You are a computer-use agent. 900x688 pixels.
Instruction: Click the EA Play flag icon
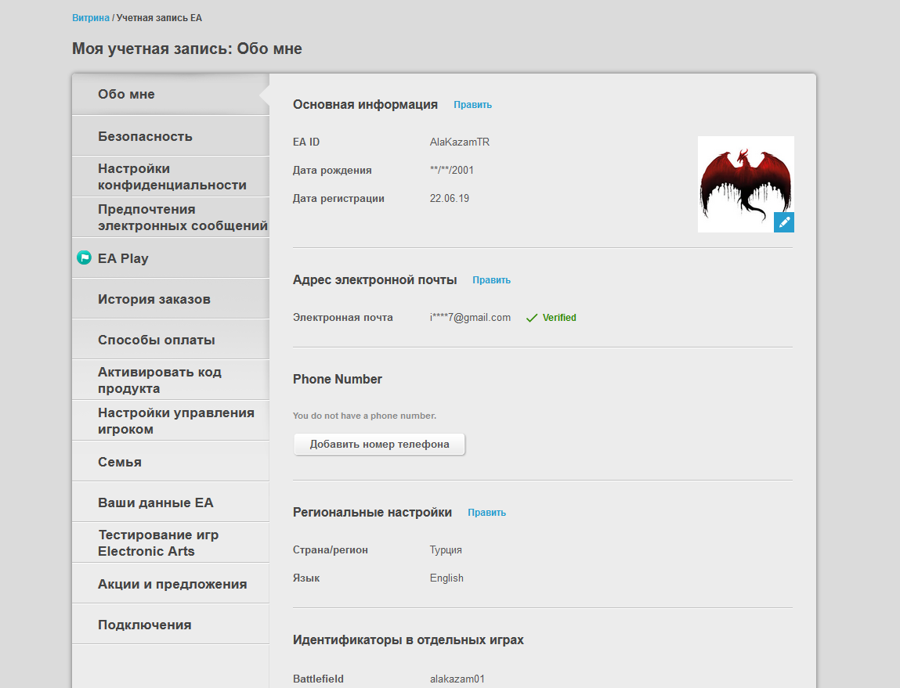[x=84, y=258]
